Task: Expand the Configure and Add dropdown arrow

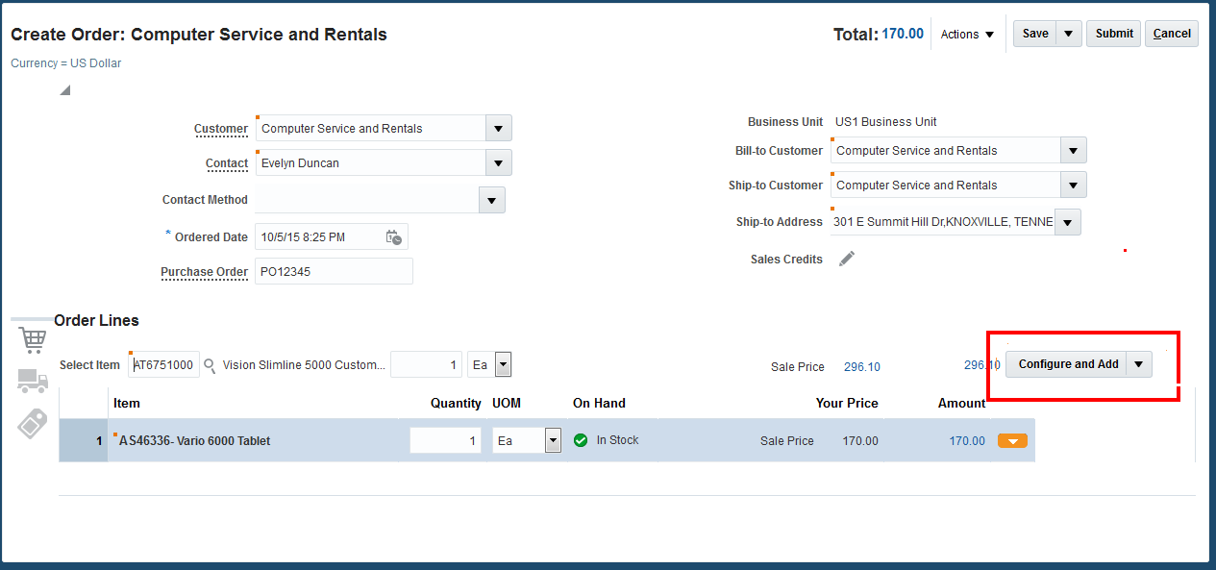Action: (1138, 363)
